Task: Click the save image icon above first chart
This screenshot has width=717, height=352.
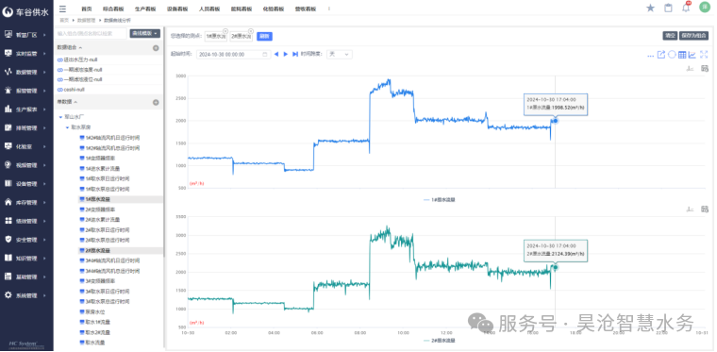Action: [x=705, y=69]
